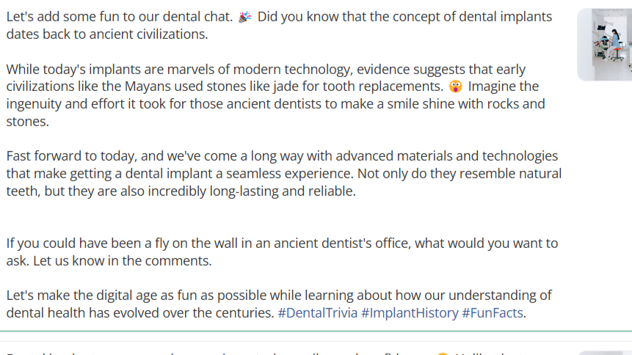
Task: Open the #ImplantHistory hashtag
Action: pyautogui.click(x=410, y=312)
